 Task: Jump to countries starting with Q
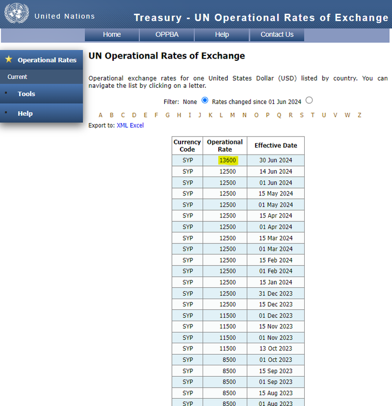(279, 115)
